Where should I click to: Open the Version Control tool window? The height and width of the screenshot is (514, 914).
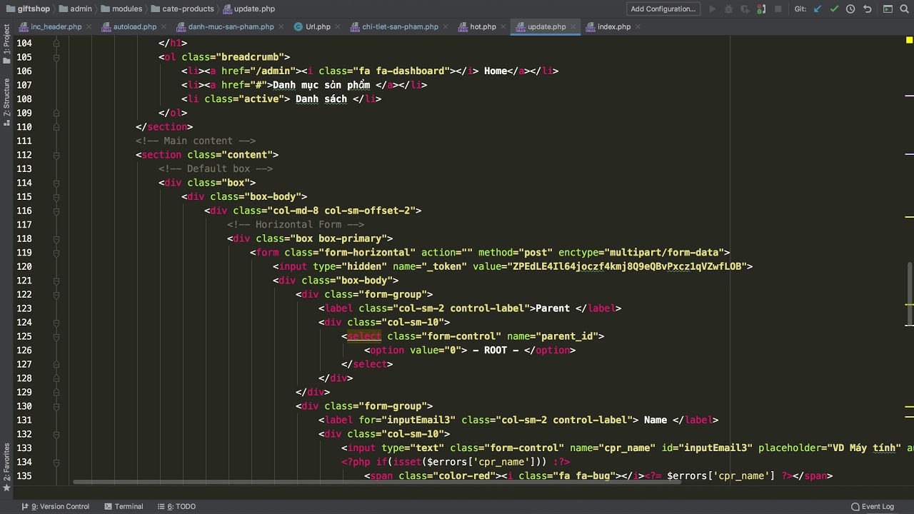click(56, 507)
